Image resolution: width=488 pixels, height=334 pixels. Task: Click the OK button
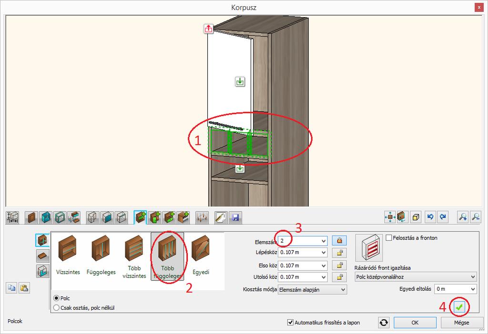415,323
